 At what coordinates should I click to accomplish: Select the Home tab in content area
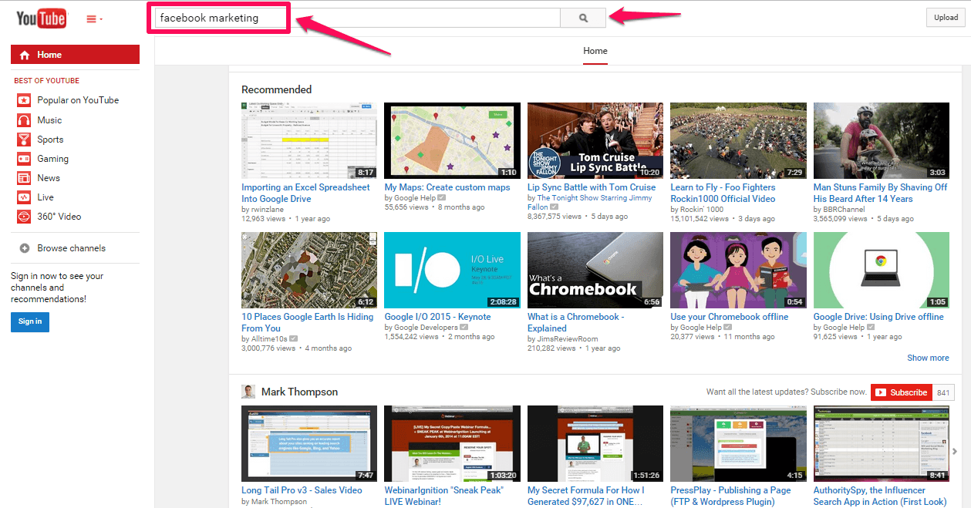(595, 51)
